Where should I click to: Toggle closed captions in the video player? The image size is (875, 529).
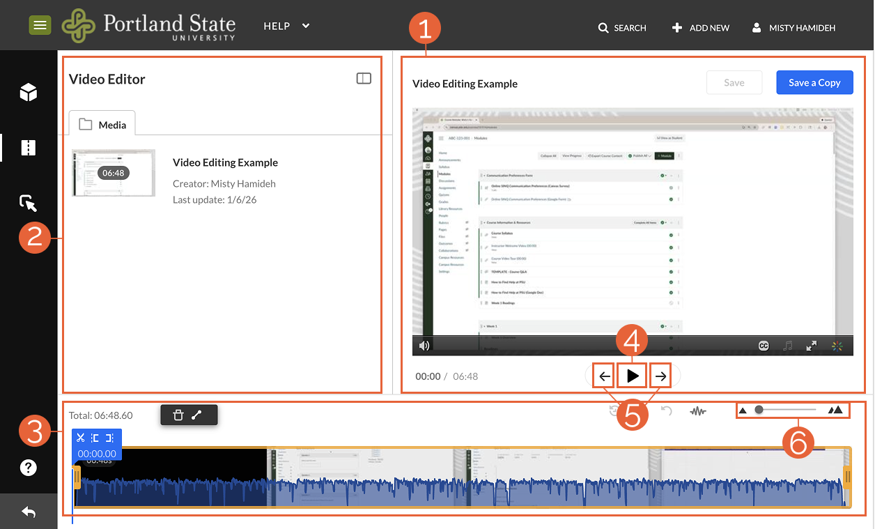pos(763,345)
